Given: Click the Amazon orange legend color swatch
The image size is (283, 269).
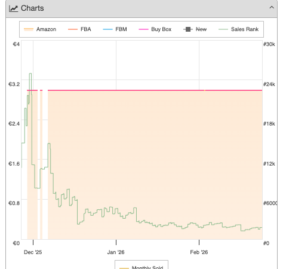Looking at the screenshot, I should pyautogui.click(x=29, y=29).
